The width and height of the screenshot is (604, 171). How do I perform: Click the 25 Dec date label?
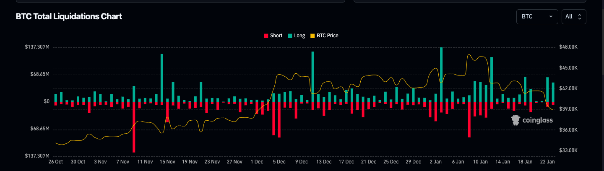(x=391, y=161)
